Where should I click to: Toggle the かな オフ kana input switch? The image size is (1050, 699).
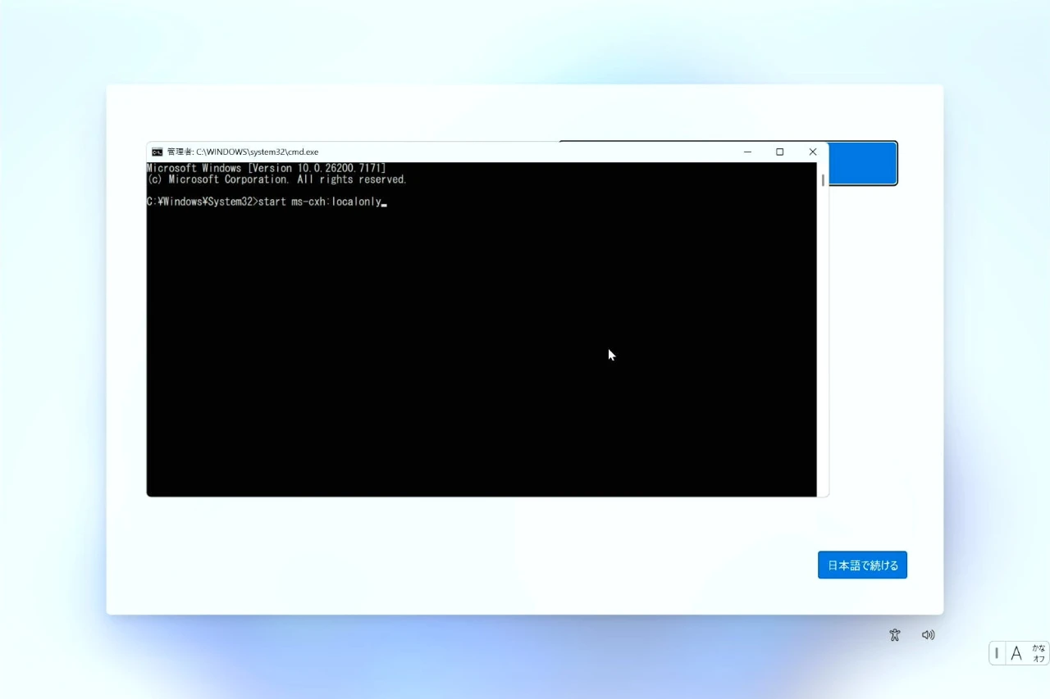(x=1039, y=653)
